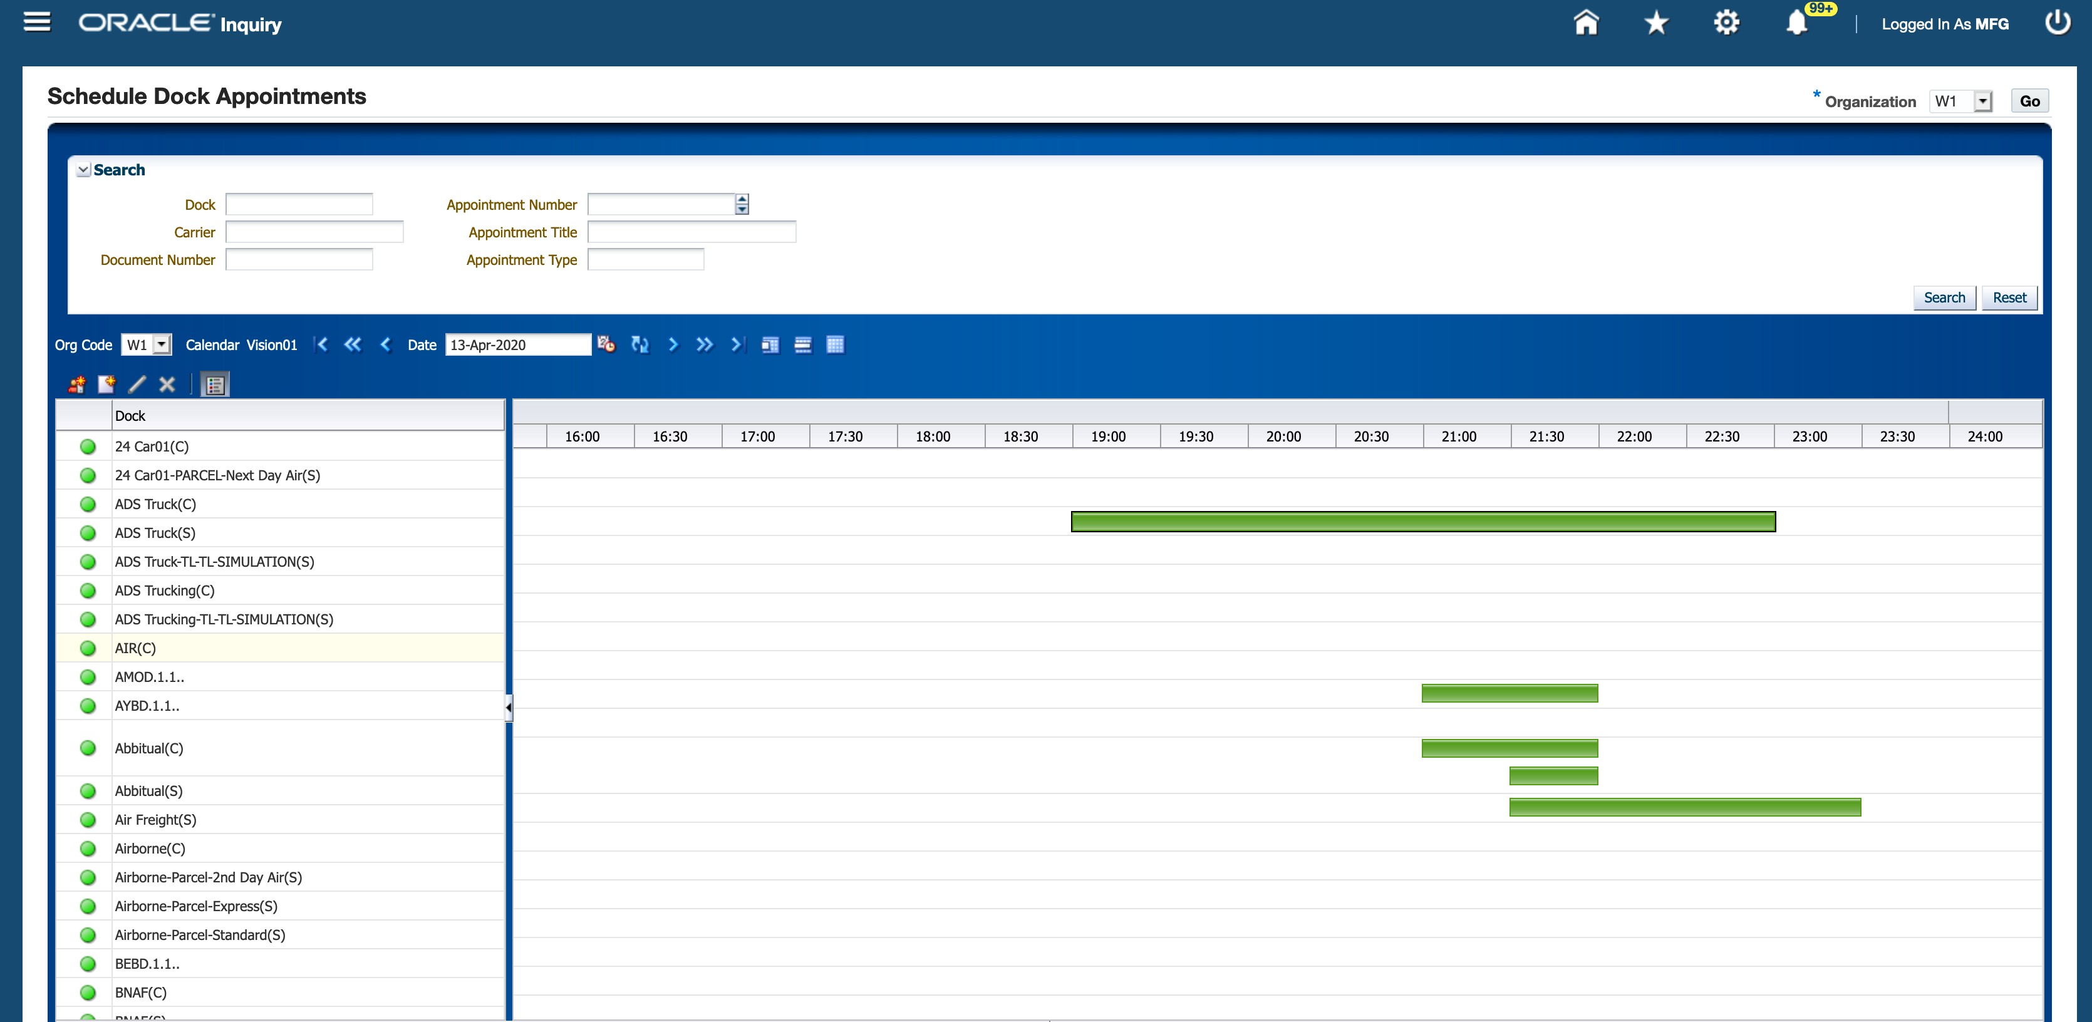Image resolution: width=2092 pixels, height=1022 pixels.
Task: Open the Organization dropdown
Action: pos(1982,101)
